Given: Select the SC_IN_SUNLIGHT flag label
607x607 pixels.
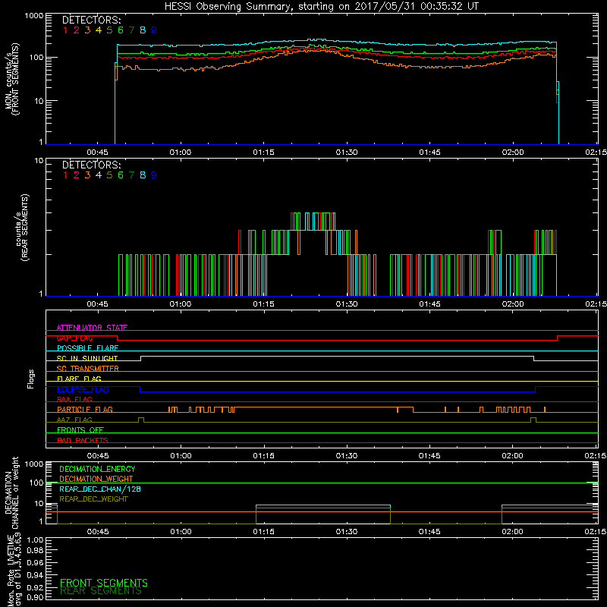Looking at the screenshot, I should (x=87, y=358).
